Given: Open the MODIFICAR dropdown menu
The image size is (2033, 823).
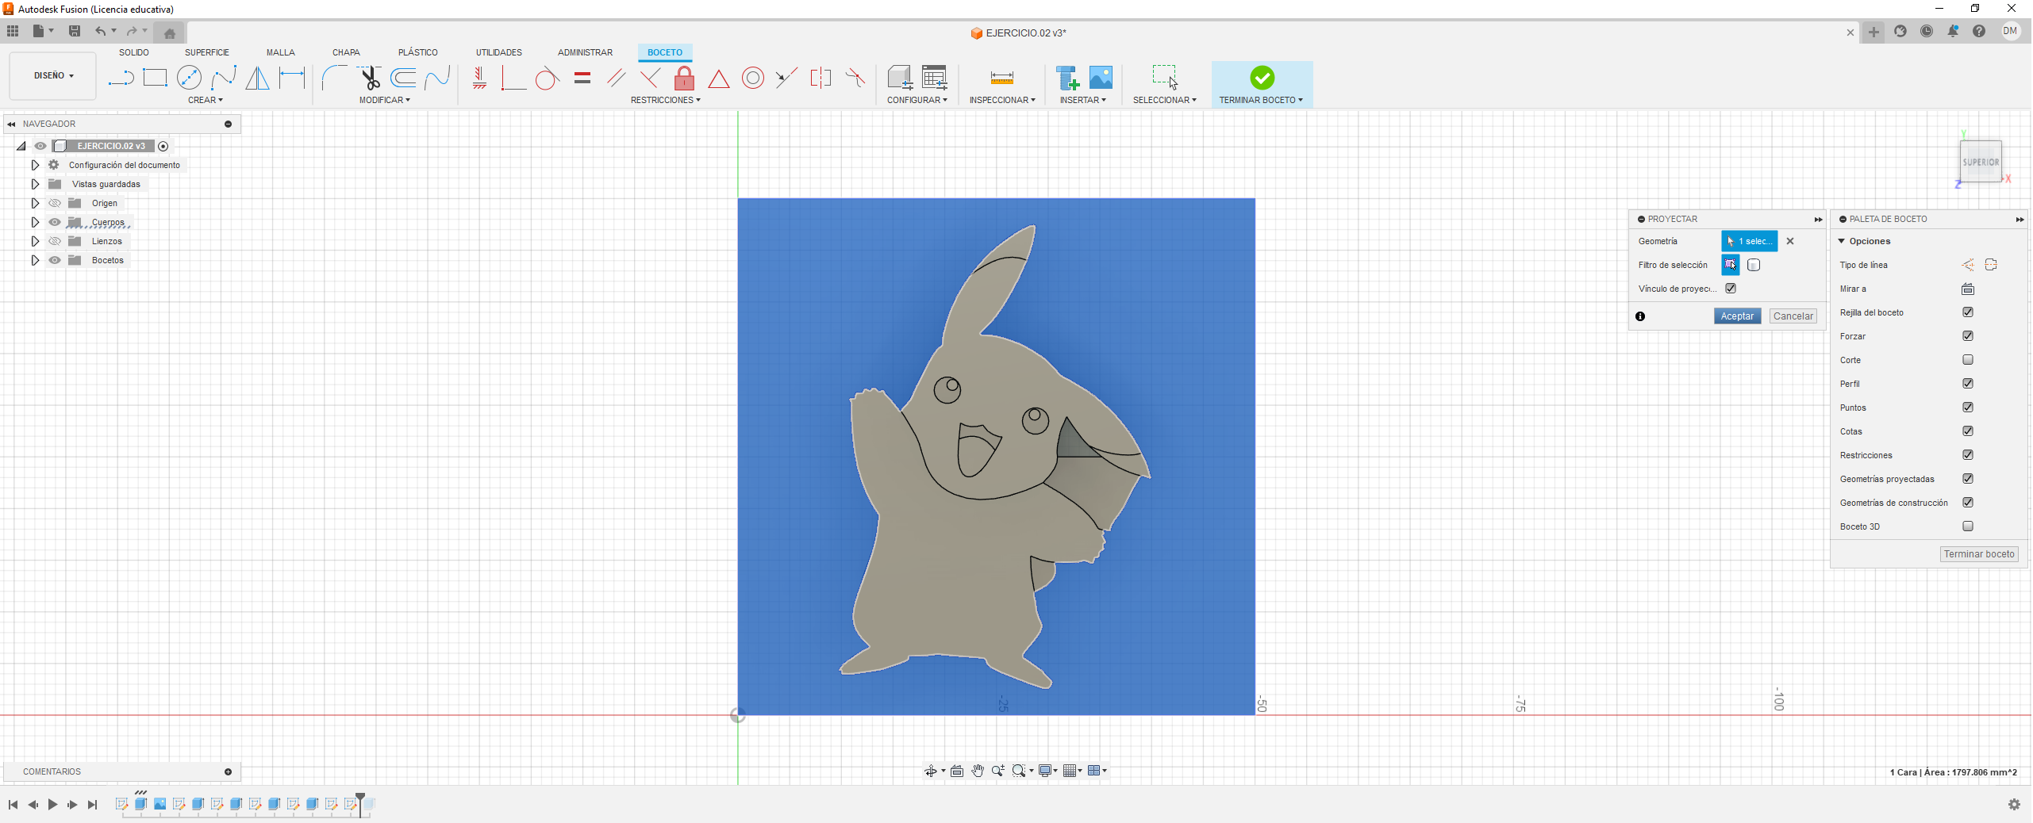Looking at the screenshot, I should 384,100.
